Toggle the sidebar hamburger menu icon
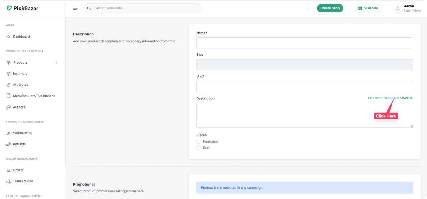Screen dimensions: 427x199 [75, 8]
